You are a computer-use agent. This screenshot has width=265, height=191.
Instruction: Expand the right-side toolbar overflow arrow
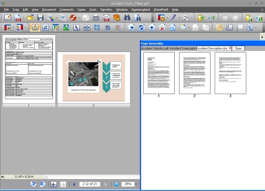[262, 37]
